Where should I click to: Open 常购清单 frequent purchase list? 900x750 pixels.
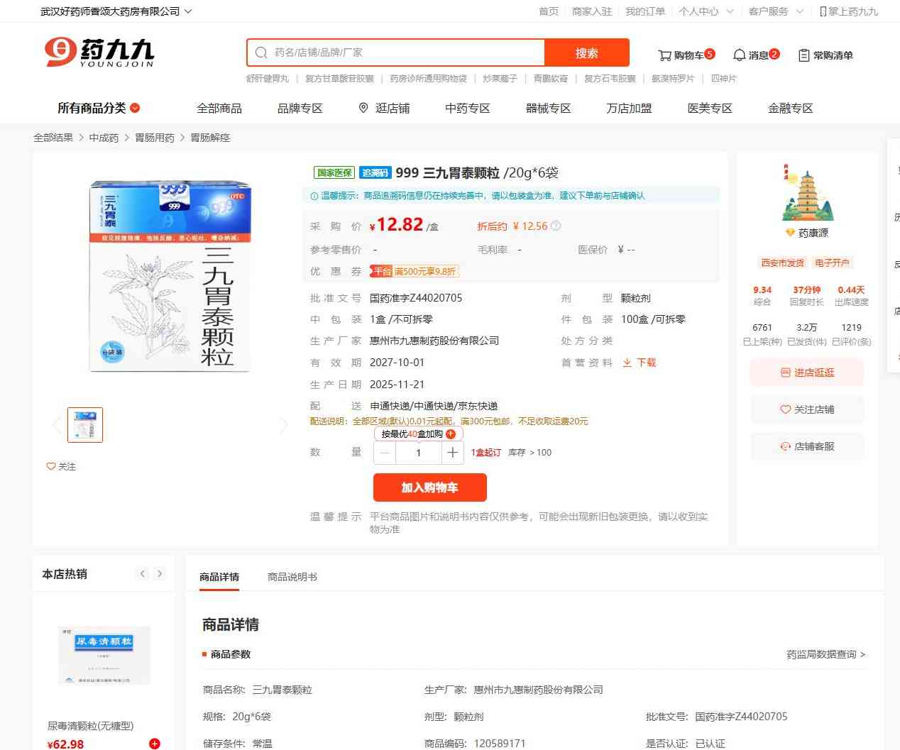pyautogui.click(x=825, y=55)
